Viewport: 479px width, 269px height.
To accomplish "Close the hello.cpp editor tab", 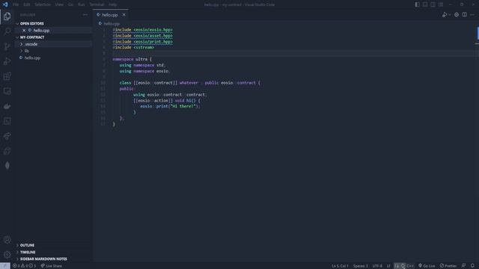I will (123, 15).
